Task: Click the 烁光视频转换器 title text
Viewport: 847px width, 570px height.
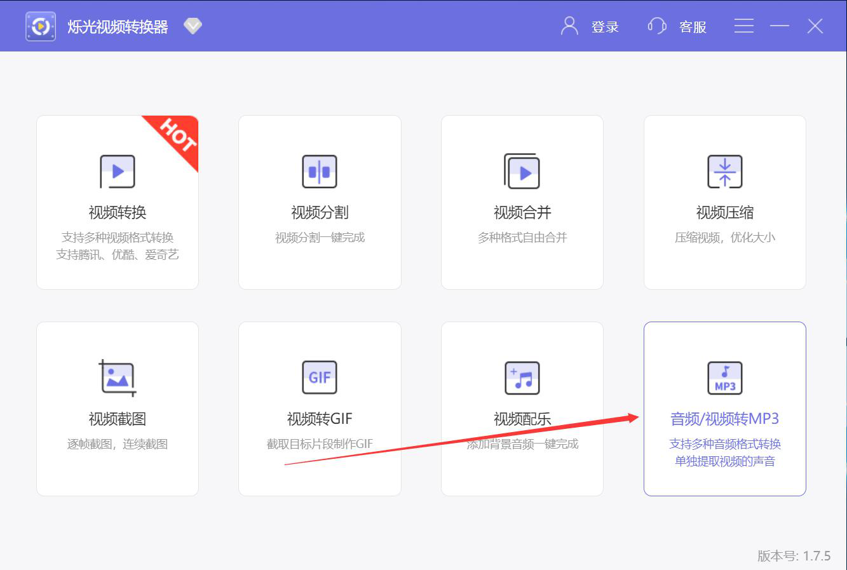Action: [x=118, y=27]
